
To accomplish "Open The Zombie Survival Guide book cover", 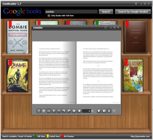I will click(x=18, y=37).
